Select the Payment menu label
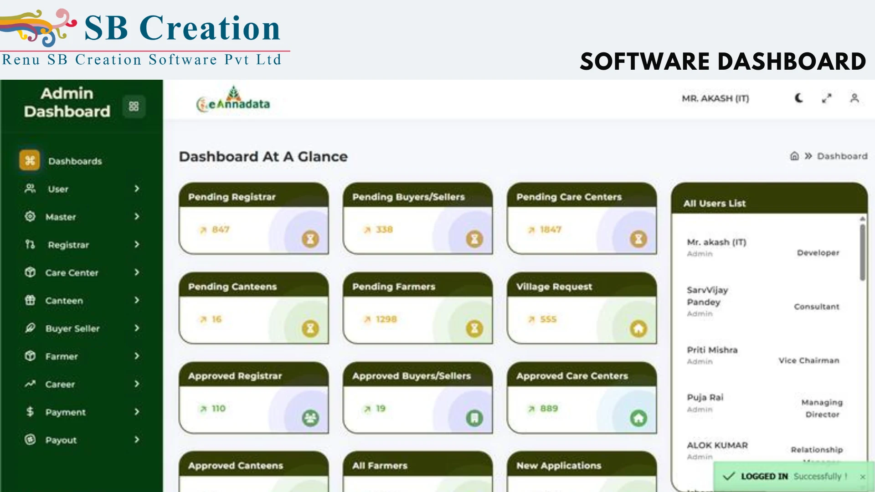This screenshot has height=492, width=875. [x=65, y=412]
